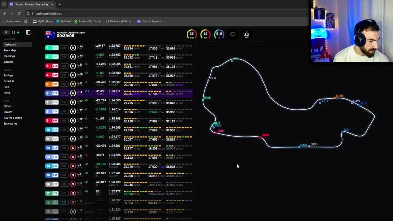
Task: Open Sponsor me link
Action: coord(10,124)
